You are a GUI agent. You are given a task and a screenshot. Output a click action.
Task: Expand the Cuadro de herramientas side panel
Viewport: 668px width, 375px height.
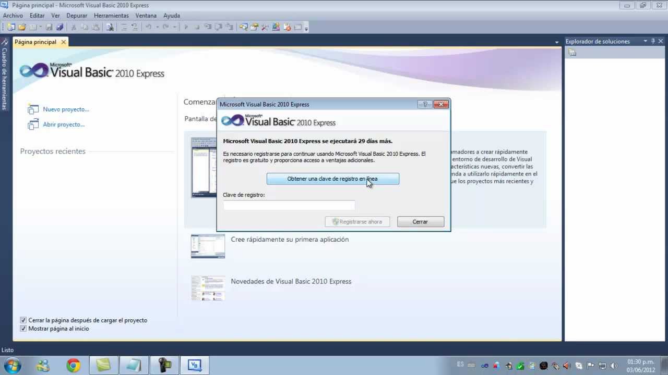tap(5, 74)
